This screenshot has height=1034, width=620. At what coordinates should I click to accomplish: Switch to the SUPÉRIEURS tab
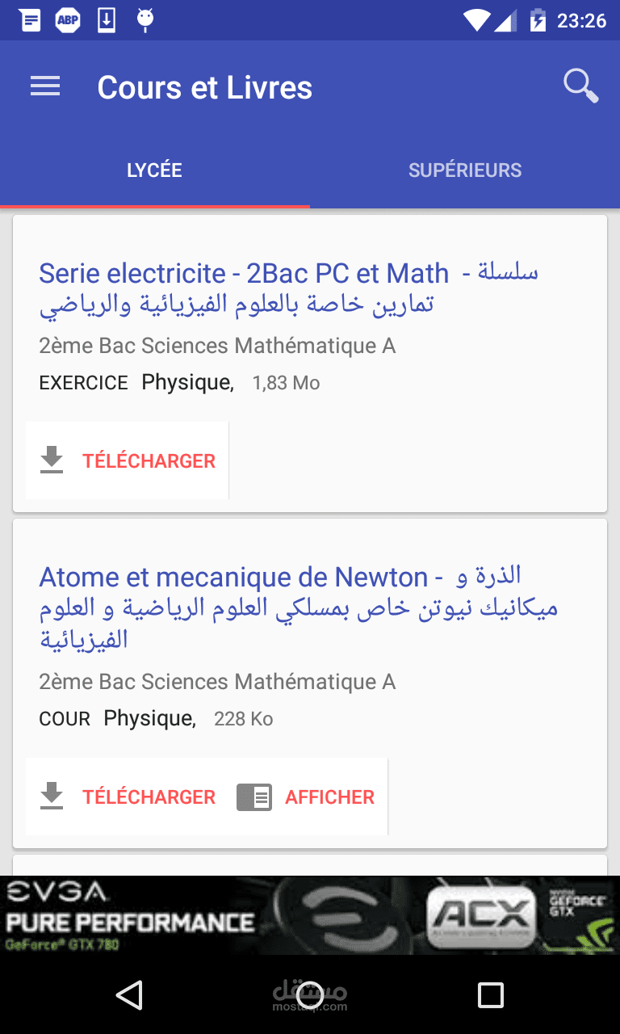(x=465, y=170)
